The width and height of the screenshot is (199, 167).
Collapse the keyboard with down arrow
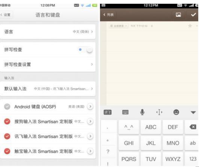point(193,112)
